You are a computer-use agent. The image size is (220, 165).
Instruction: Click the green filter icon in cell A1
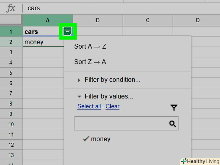tap(68, 31)
